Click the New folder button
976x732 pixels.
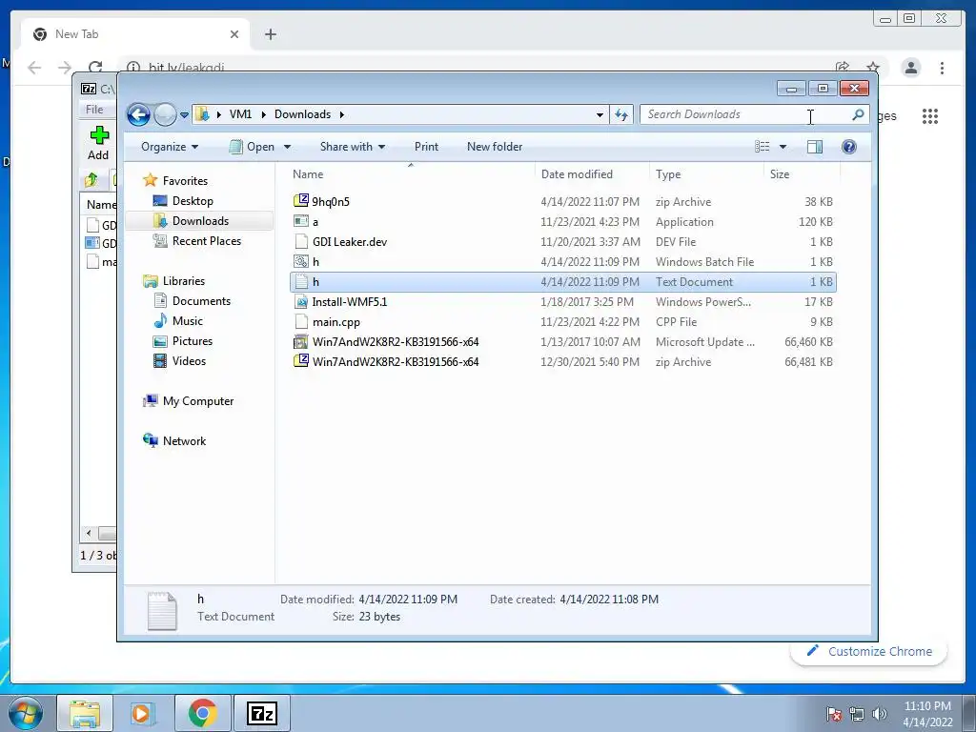pos(495,147)
